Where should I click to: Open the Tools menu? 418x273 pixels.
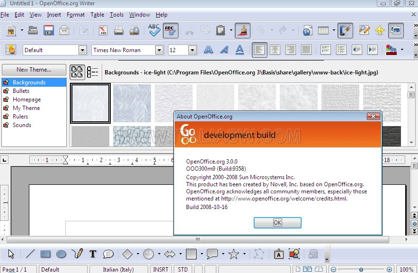coord(116,15)
